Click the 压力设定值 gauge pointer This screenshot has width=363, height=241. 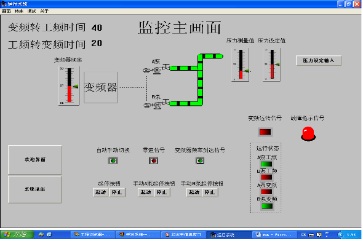point(277,64)
